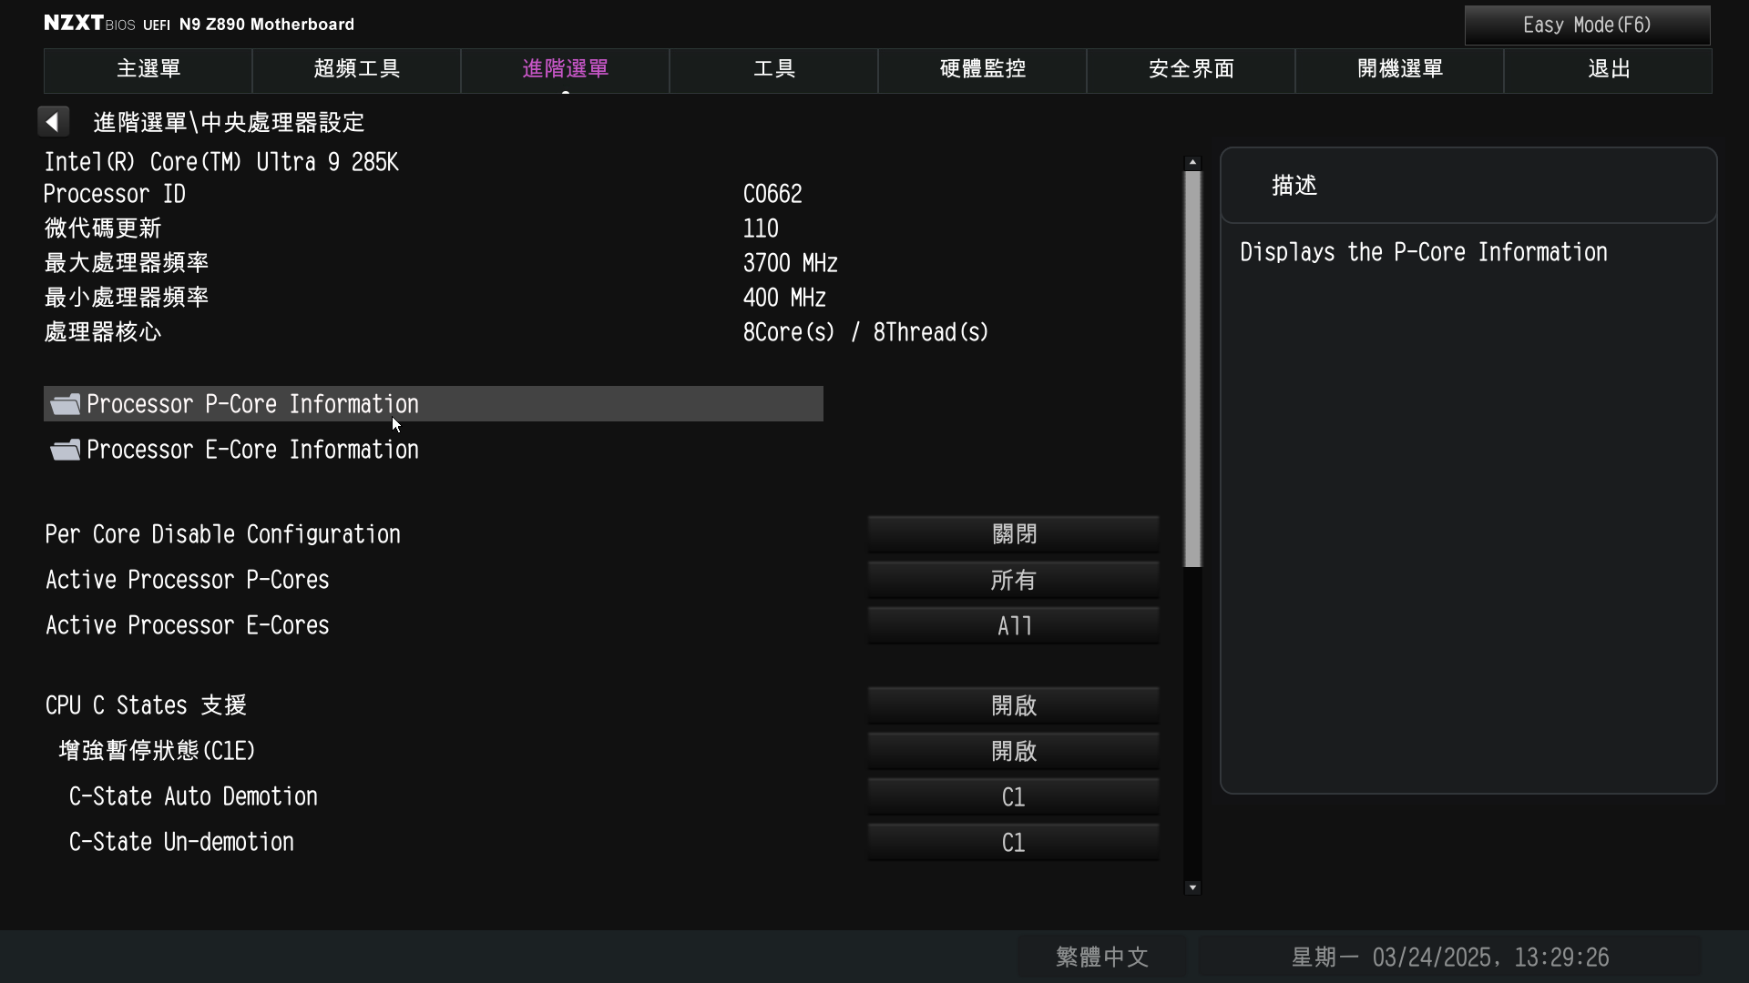Toggle CPU C States 支援 setting
Image resolution: width=1749 pixels, height=983 pixels.
pos(1013,705)
